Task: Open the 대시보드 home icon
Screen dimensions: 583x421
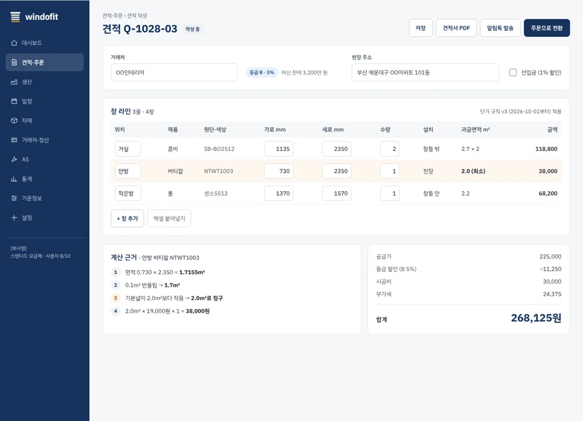Action: tap(14, 43)
